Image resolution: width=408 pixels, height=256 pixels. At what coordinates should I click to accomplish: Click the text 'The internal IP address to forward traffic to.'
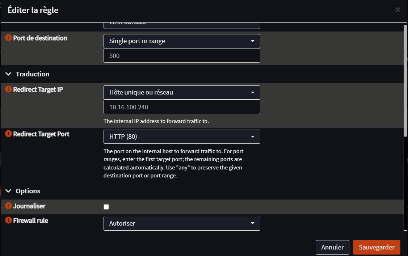click(156, 121)
